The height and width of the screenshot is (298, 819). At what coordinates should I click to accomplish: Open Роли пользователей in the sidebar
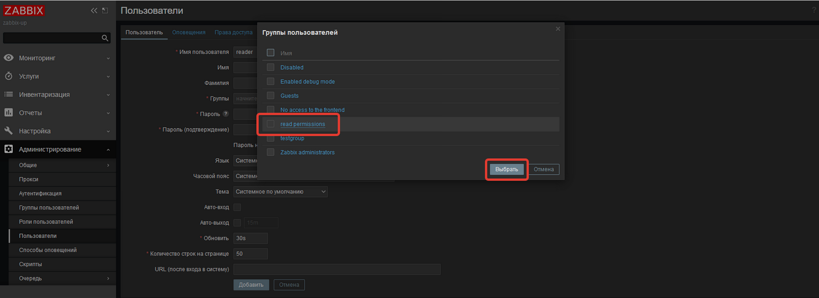[x=62, y=222]
